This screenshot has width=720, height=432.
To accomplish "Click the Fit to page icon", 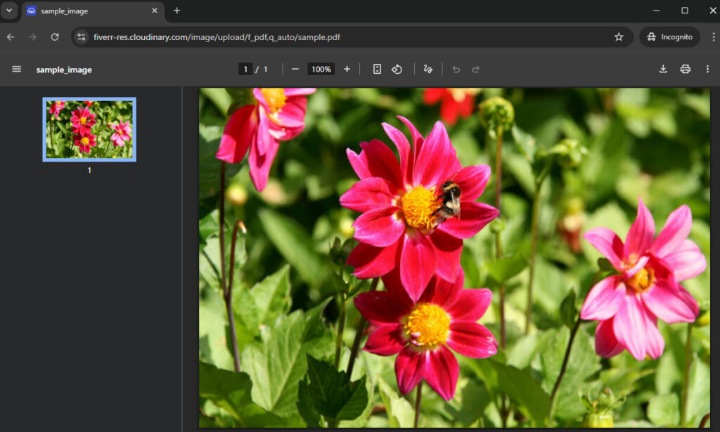I will pyautogui.click(x=377, y=69).
